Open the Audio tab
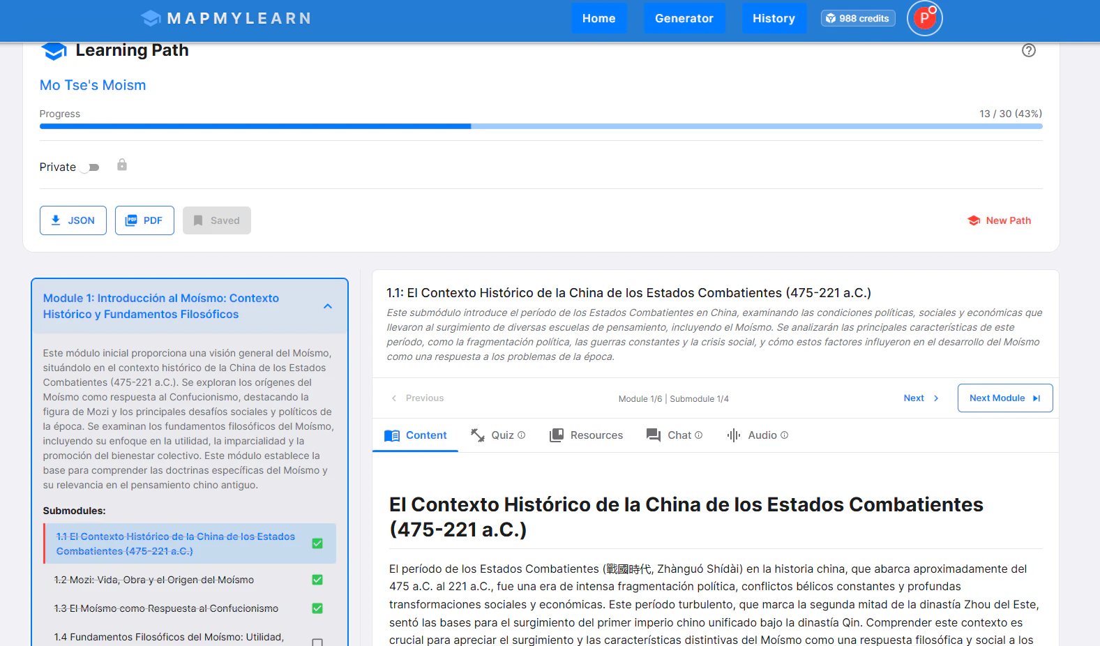 [x=757, y=435]
